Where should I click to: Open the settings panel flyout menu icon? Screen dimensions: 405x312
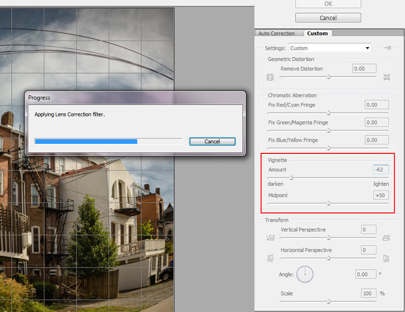tap(387, 48)
